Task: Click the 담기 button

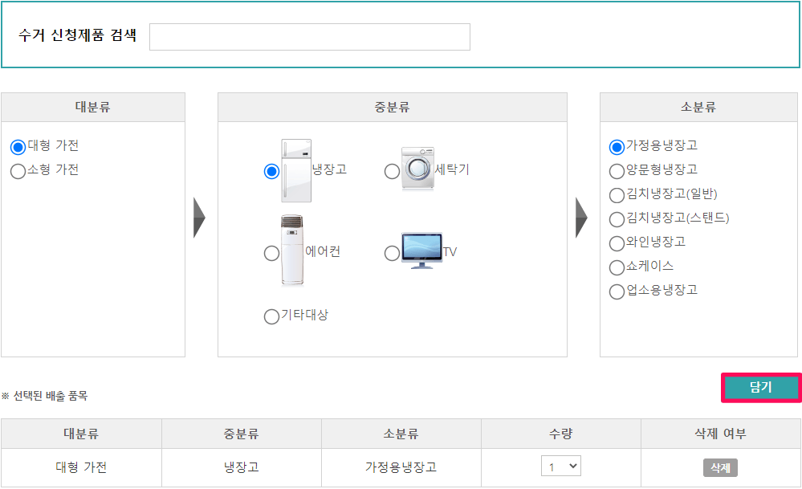Action: tap(760, 387)
